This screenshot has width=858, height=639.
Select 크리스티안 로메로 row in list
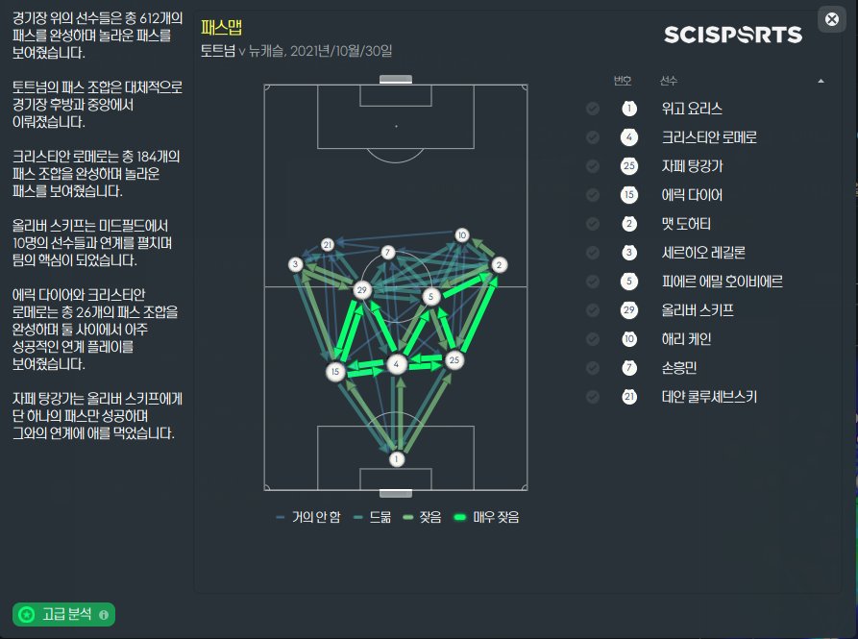click(709, 137)
